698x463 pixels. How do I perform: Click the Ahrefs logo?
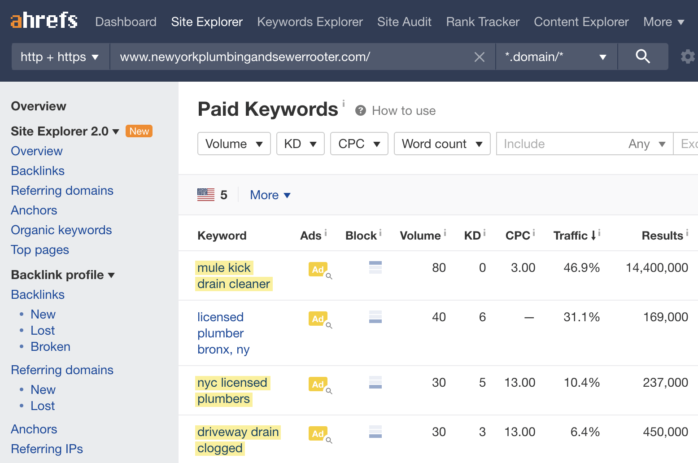point(43,20)
